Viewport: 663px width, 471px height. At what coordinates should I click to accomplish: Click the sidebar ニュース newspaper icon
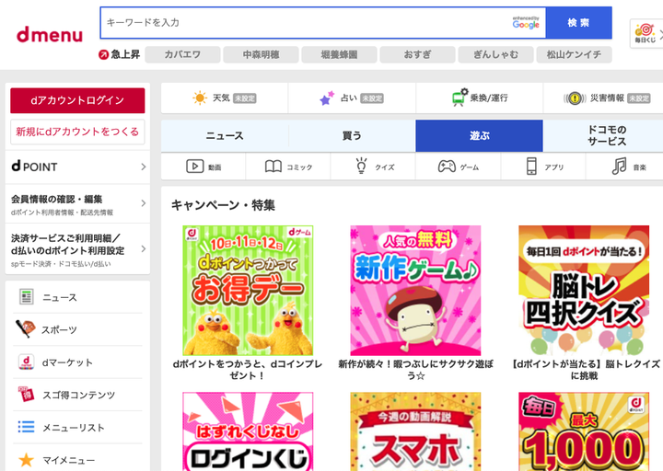26,297
